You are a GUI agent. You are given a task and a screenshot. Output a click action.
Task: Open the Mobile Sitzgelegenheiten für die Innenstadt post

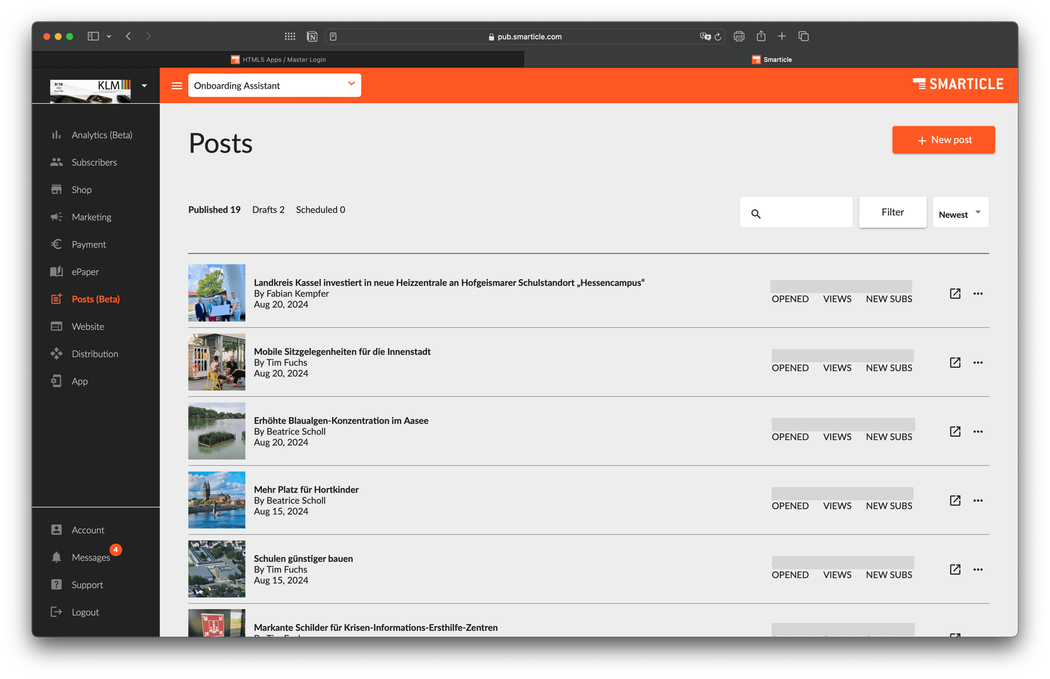(x=342, y=352)
